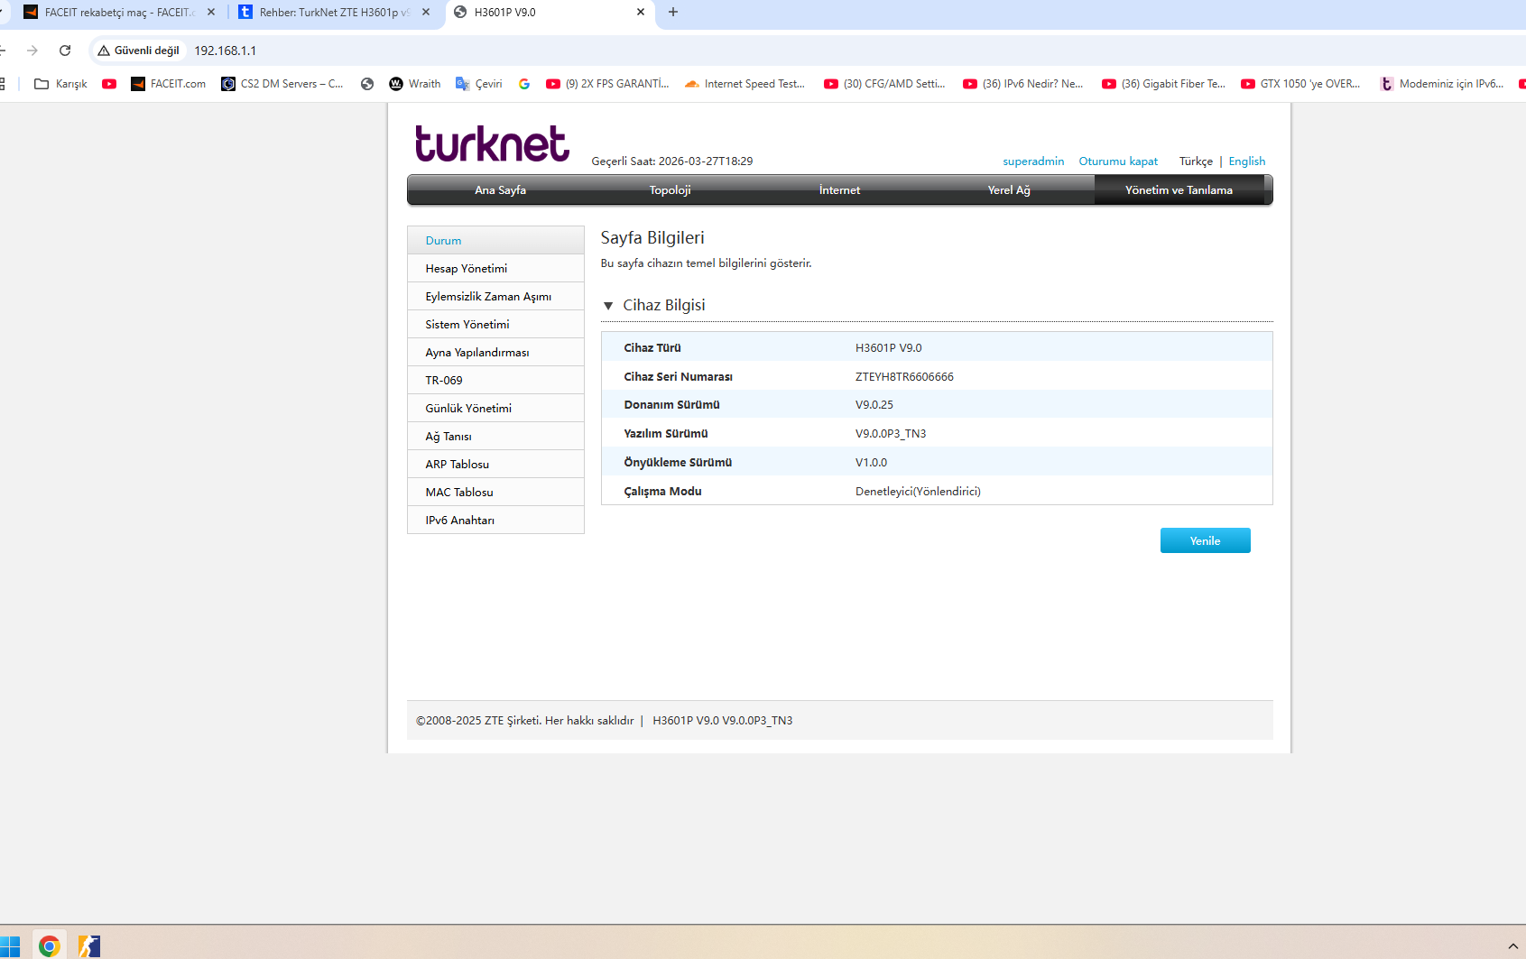1526x959 pixels.
Task: Open a new browser tab
Action: click(x=673, y=13)
